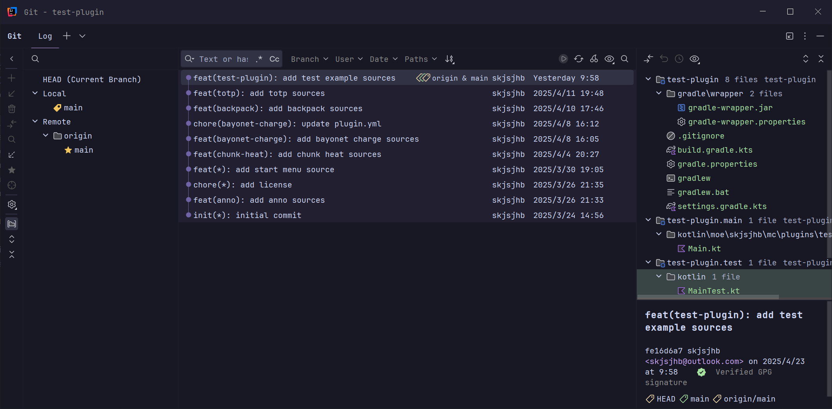832x409 pixels.
Task: Refresh the git commit log
Action: click(579, 59)
